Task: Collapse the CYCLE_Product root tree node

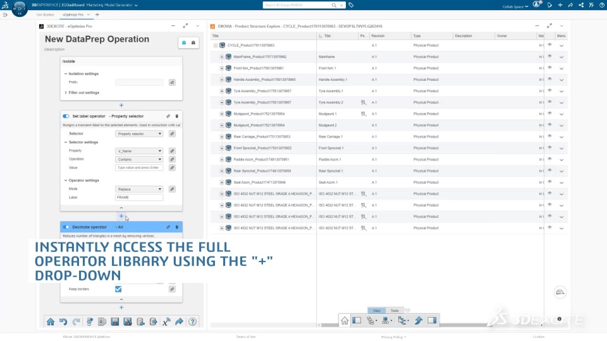Action: point(216,45)
